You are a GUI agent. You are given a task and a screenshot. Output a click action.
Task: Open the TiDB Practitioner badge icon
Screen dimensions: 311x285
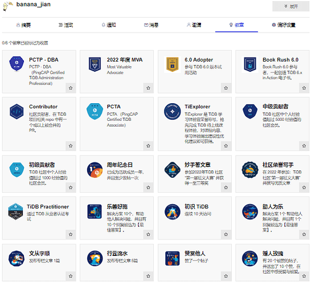point(16,211)
